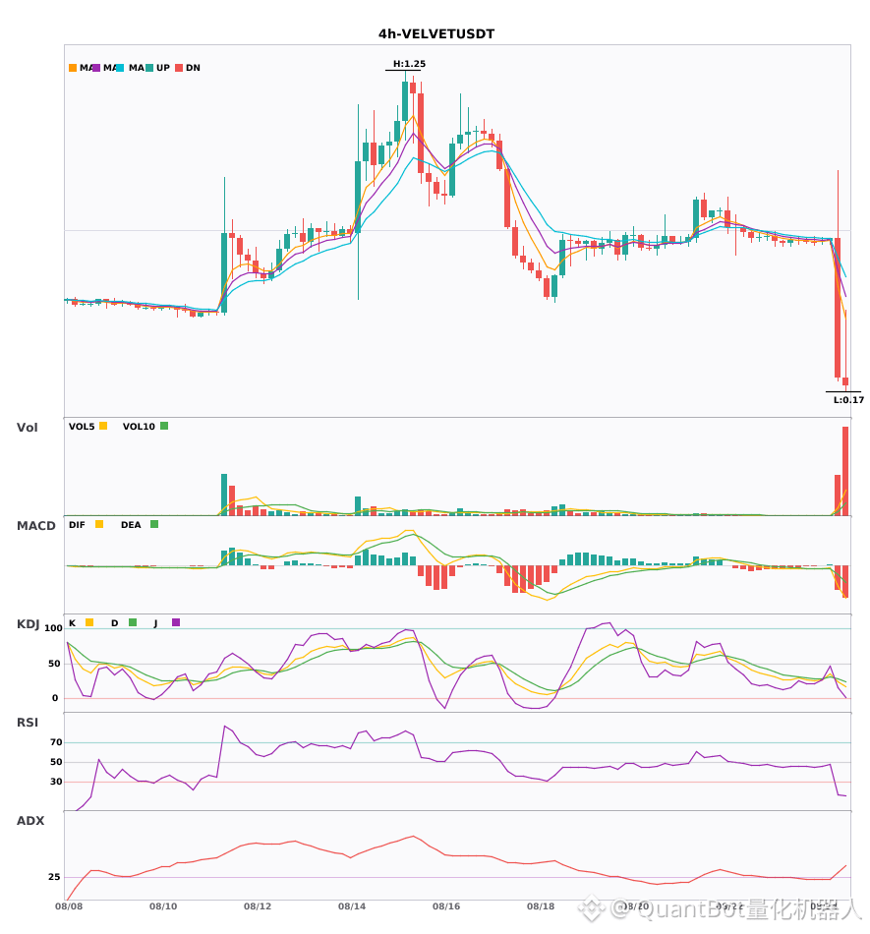Click the VOL10 legend label

coord(139,427)
